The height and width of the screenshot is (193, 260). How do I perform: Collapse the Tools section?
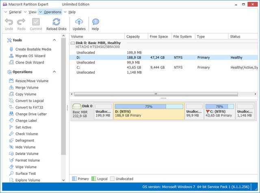tap(54, 40)
